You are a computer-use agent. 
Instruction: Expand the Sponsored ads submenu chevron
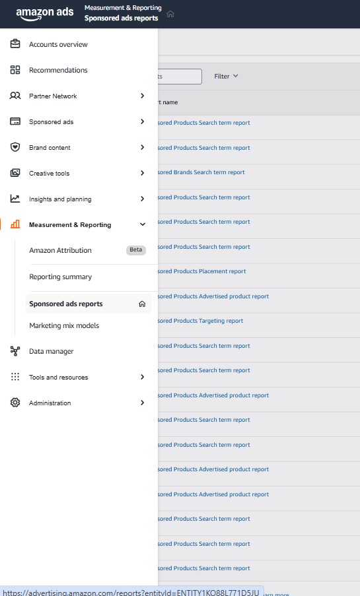(142, 121)
